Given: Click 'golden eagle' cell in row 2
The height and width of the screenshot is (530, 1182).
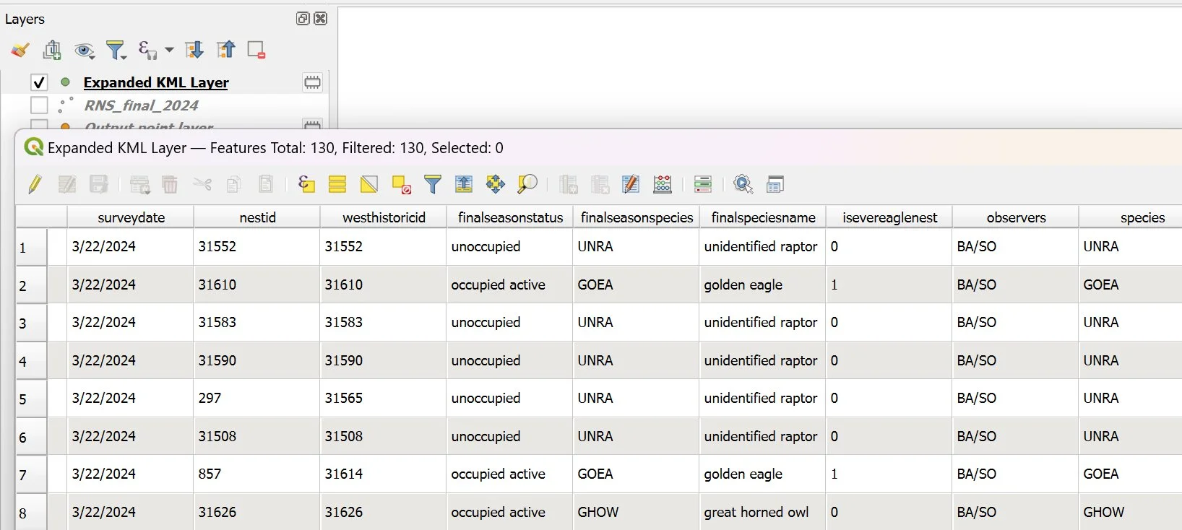Looking at the screenshot, I should click(762, 284).
